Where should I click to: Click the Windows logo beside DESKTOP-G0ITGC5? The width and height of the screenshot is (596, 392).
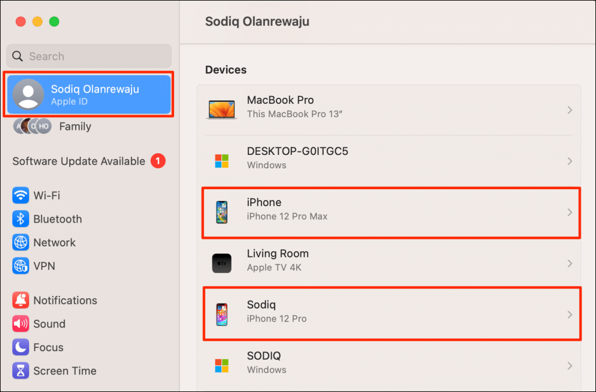[222, 161]
